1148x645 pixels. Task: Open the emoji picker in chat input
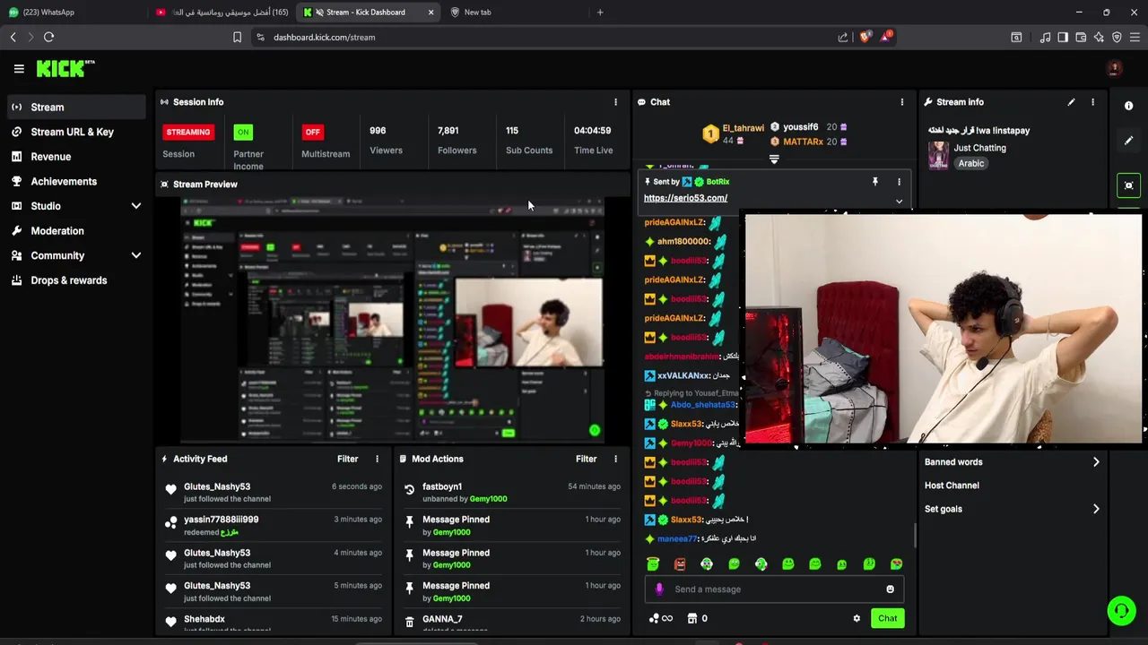(x=890, y=589)
